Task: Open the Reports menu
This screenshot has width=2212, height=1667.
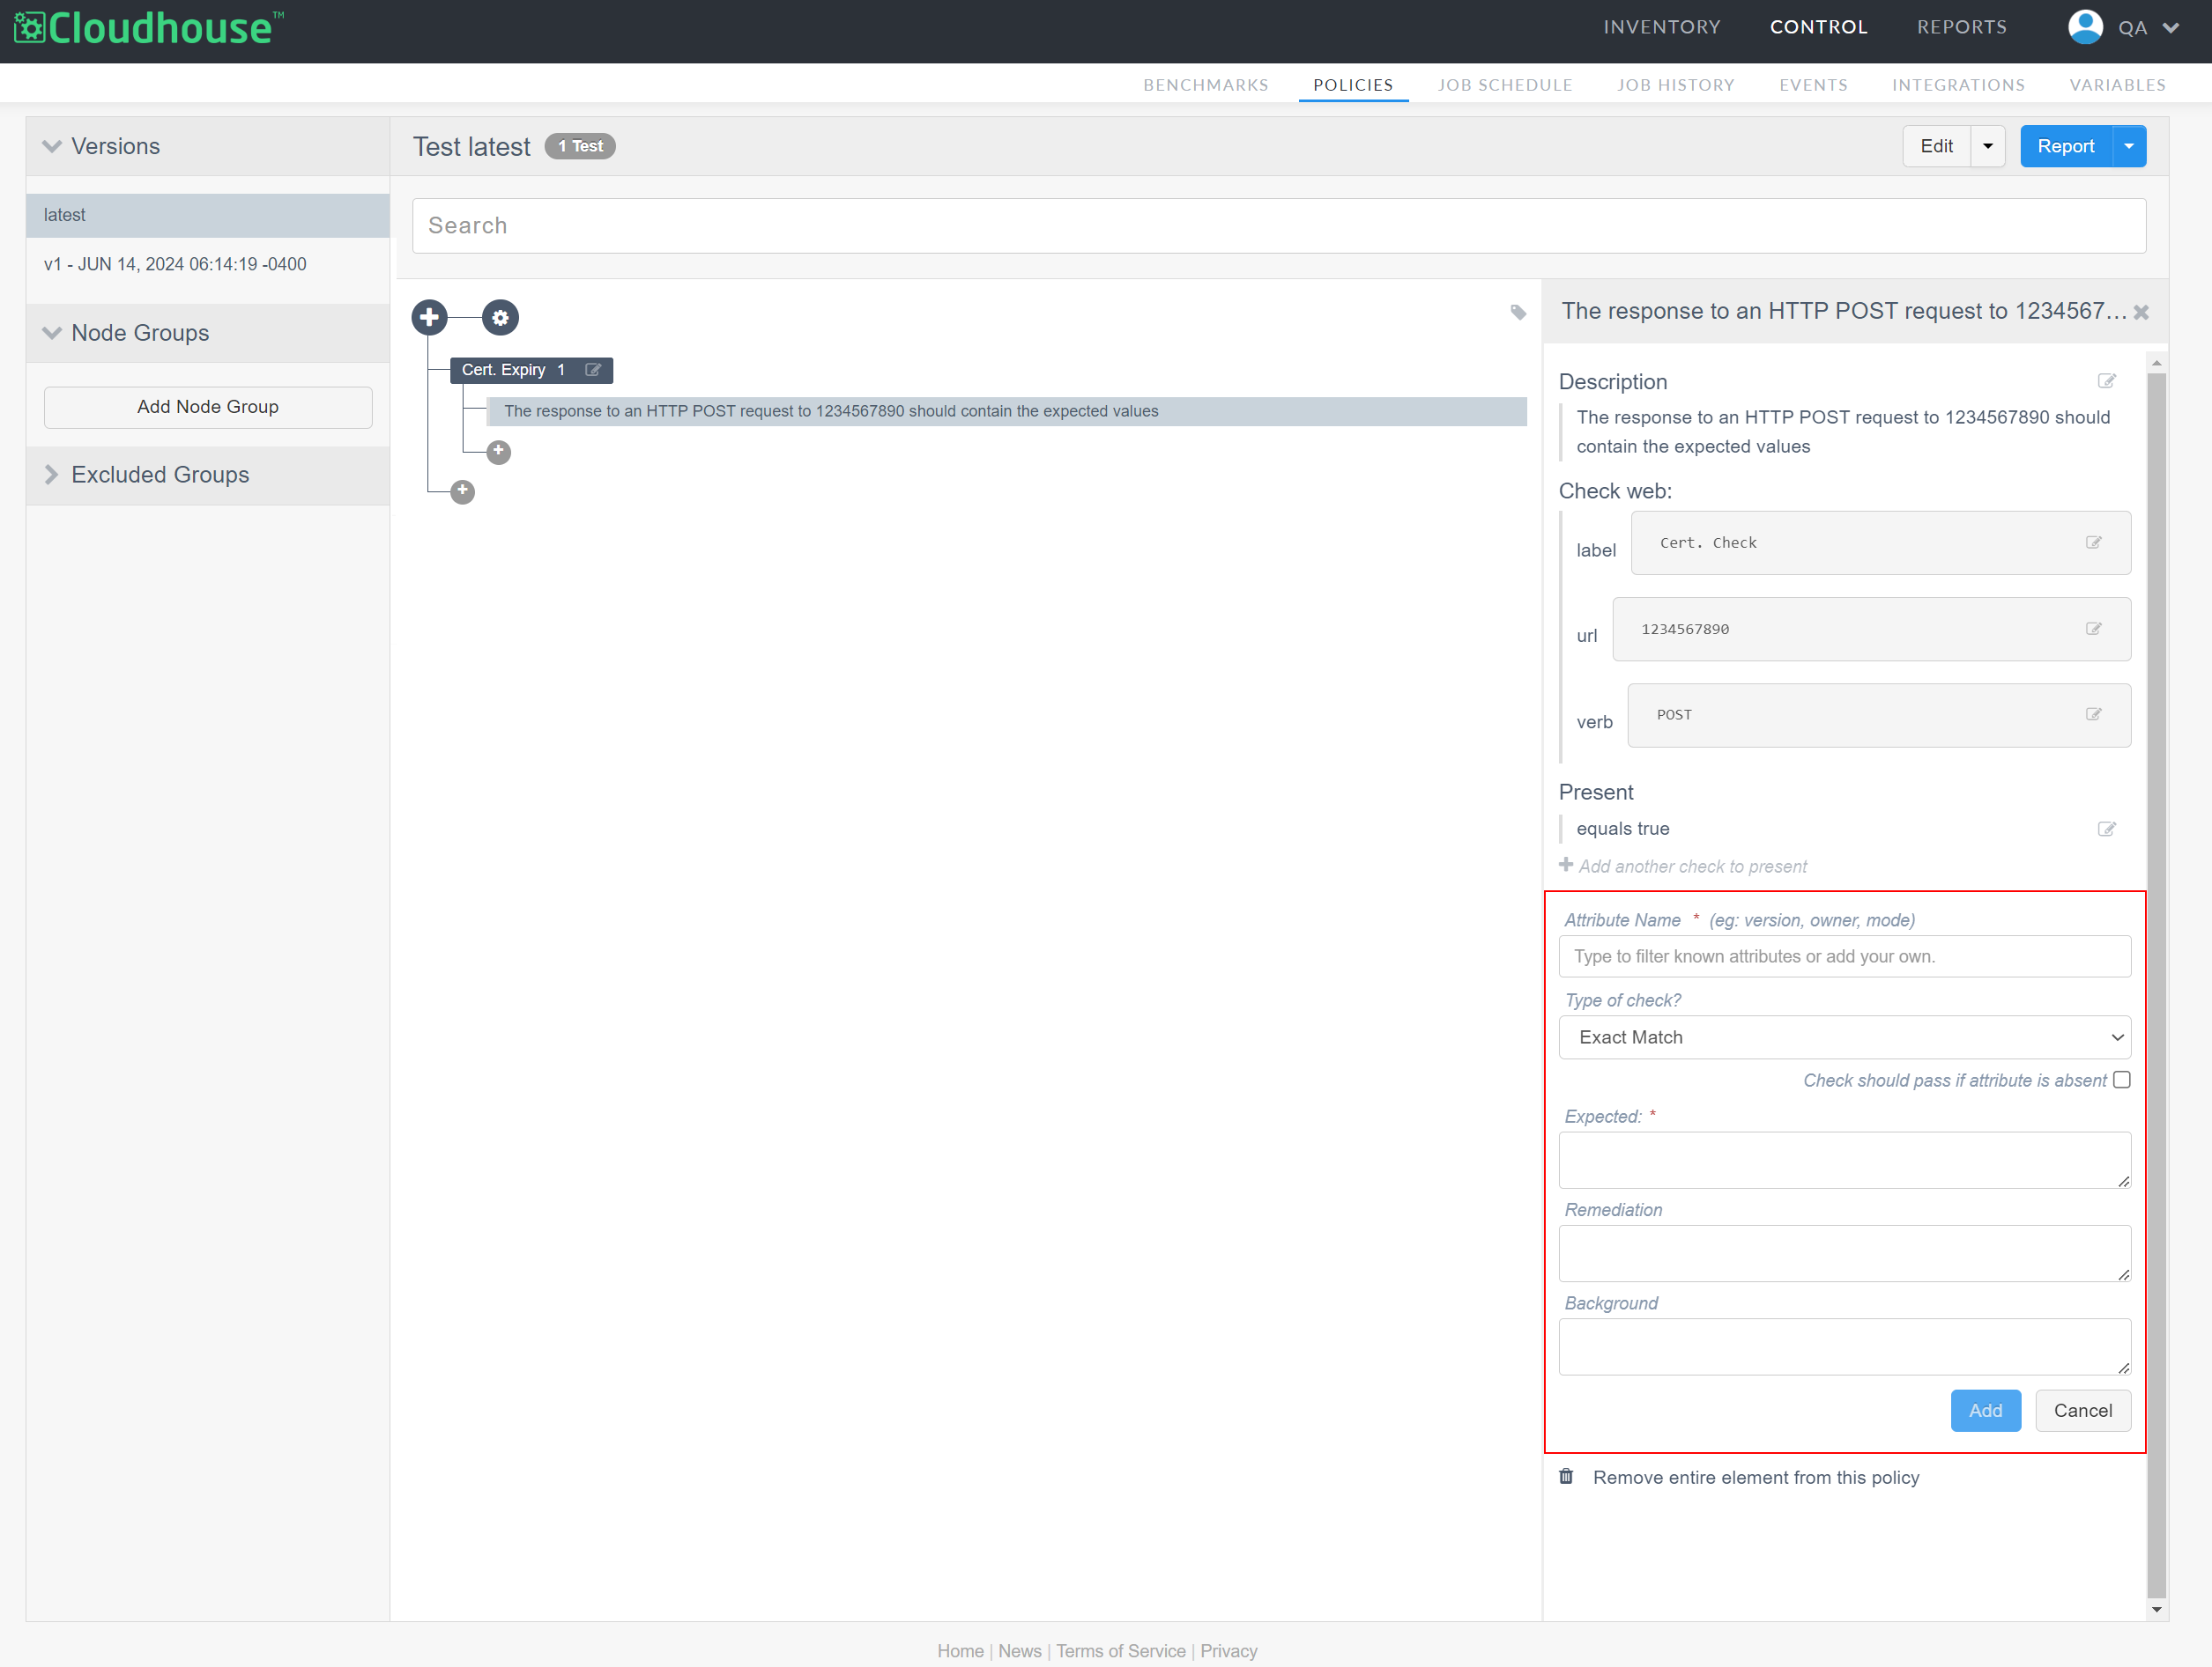Action: tap(1961, 27)
